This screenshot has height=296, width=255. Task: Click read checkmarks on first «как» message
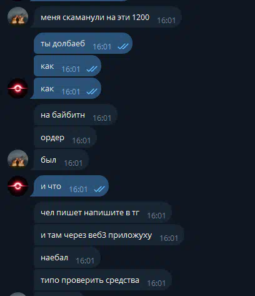pyautogui.click(x=92, y=69)
